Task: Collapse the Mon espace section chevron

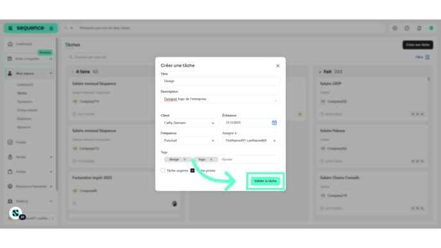Action: tap(51, 74)
